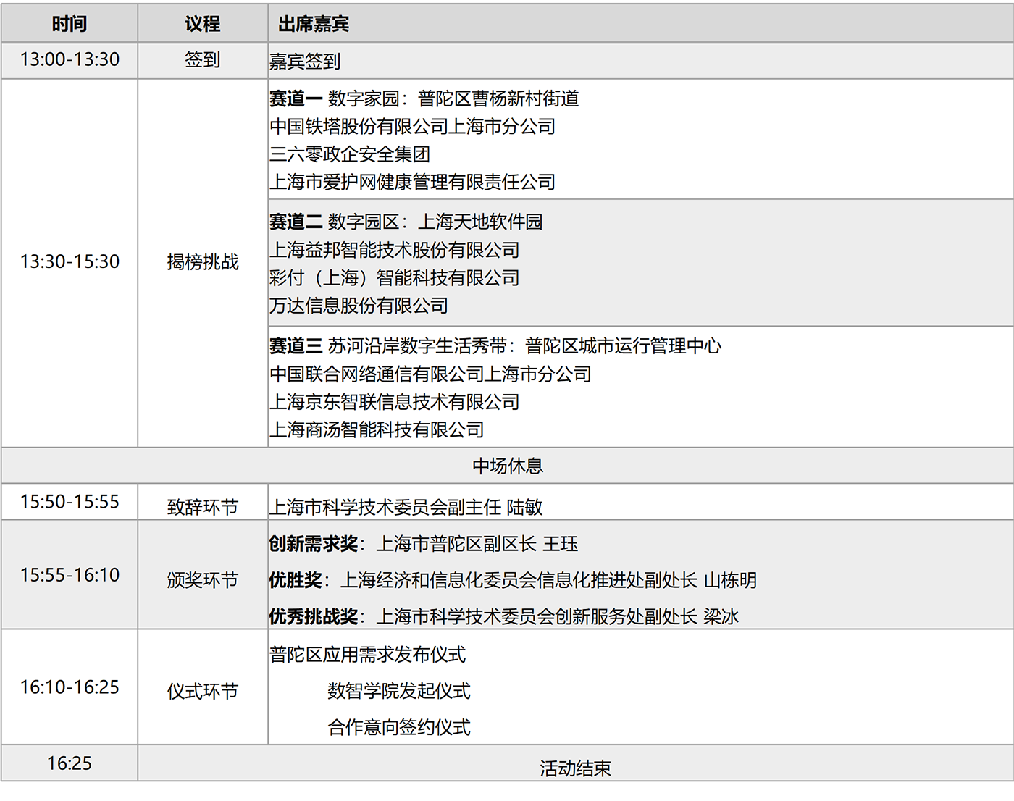Select the 15:55-16:10 time cell
Screen dimensions: 1014x801
(x=70, y=575)
